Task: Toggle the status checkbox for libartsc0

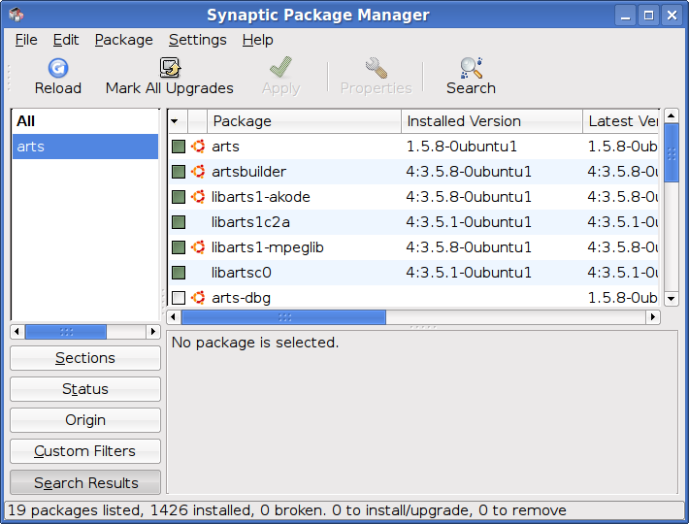Action: click(x=179, y=273)
